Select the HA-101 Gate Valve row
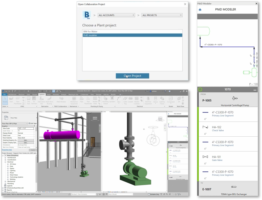Viewport: 262px width, 200px height. 228,159
